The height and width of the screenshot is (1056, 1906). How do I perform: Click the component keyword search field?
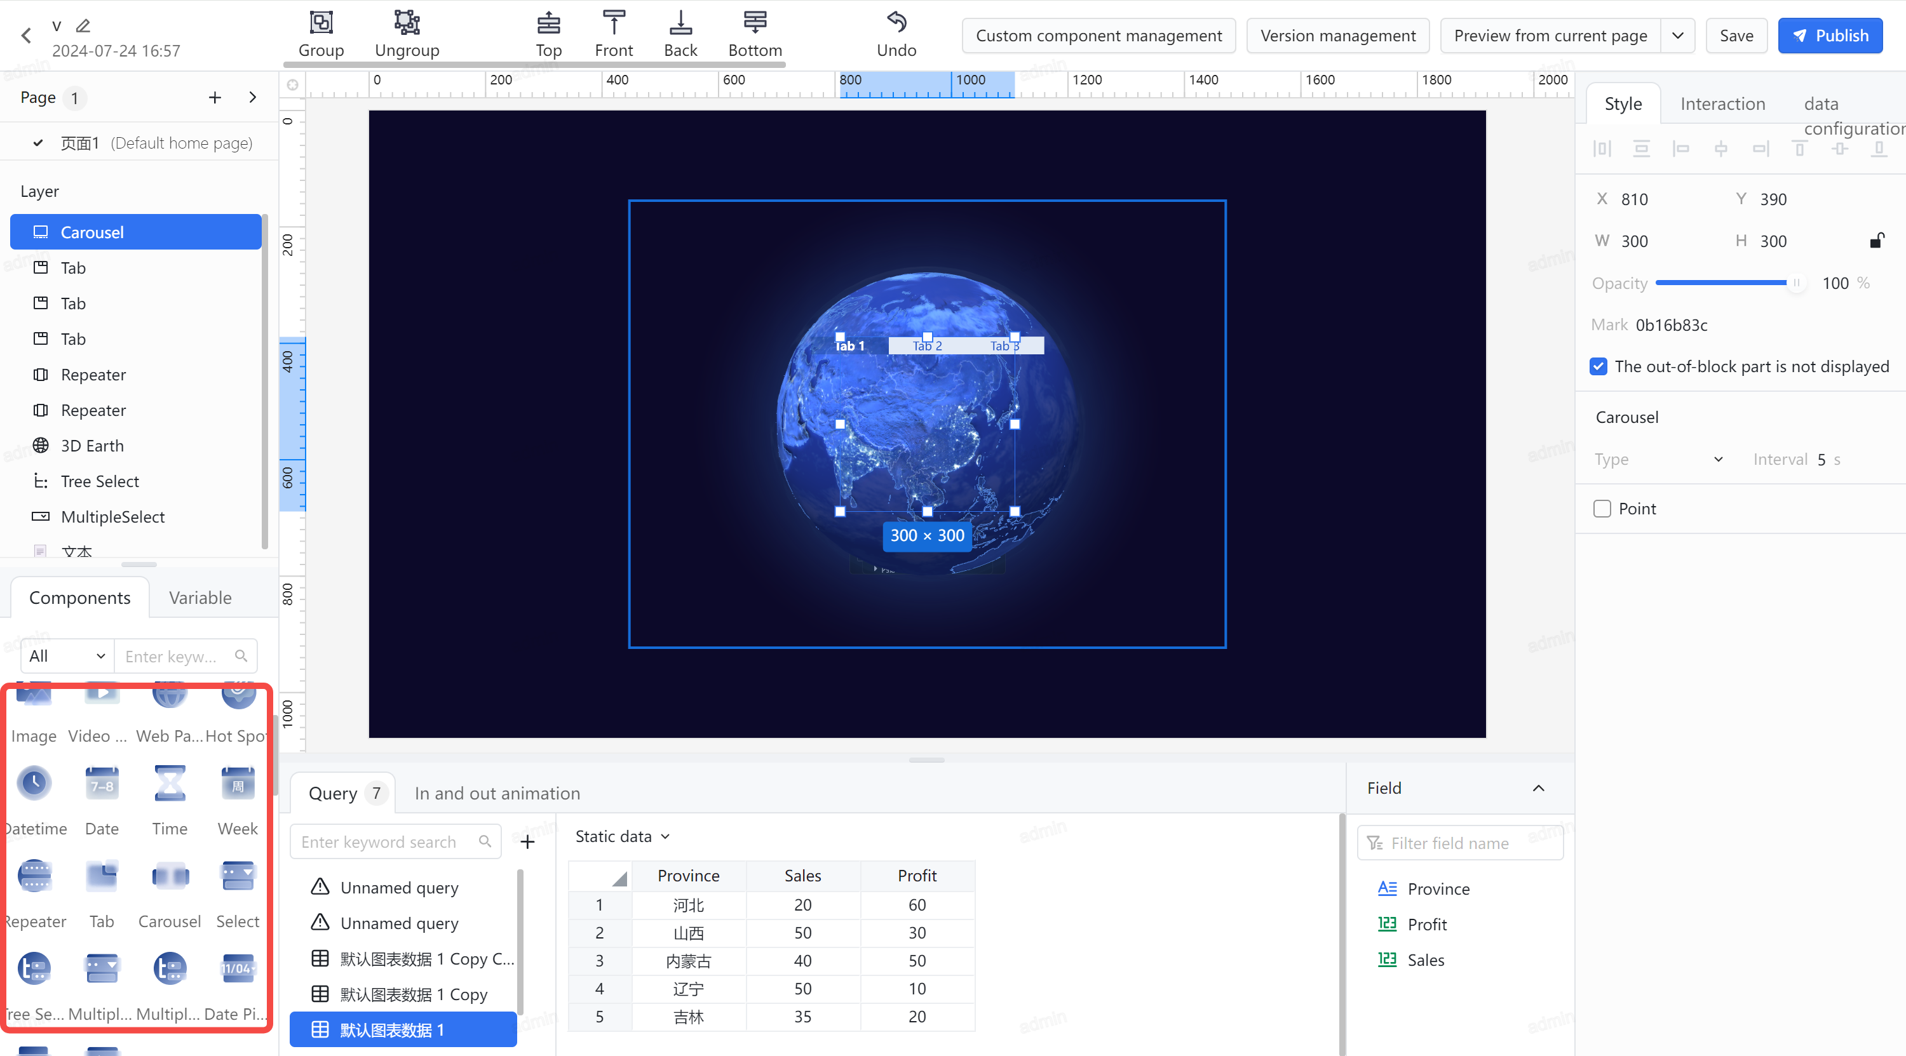pyautogui.click(x=185, y=655)
